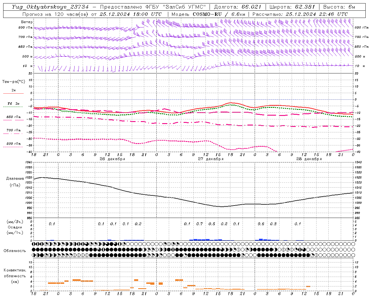This screenshot has height=296, width=370.
Task: Click the '2м' temperature legend entry
Action: [14, 90]
